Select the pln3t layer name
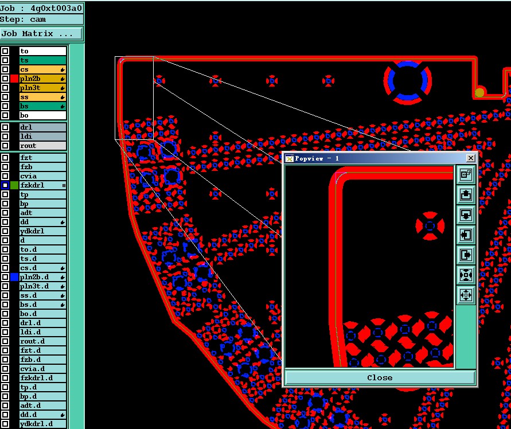511x429 pixels. (42, 88)
